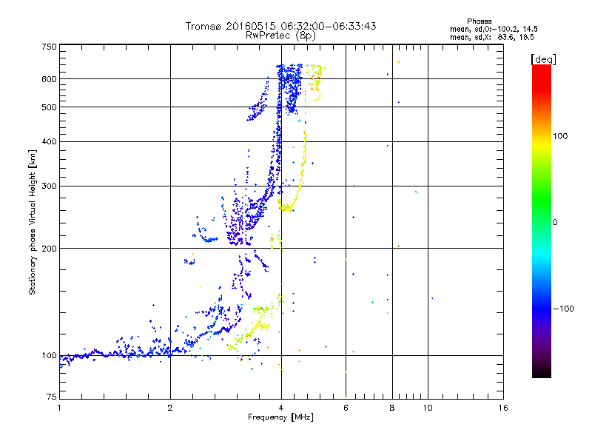592x444 pixels.
Task: Click the 'Stationary phase Virtual Height [km]' axis label
Action: coord(33,222)
